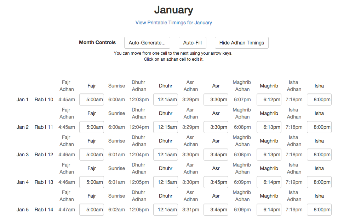This screenshot has width=355, height=217.
Task: Edit Jan 4 Asr Adhan 3:30pm cell
Action: coord(191,182)
